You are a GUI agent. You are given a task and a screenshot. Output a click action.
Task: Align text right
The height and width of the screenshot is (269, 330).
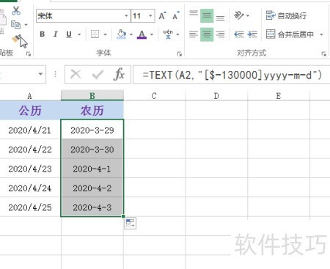(220, 34)
